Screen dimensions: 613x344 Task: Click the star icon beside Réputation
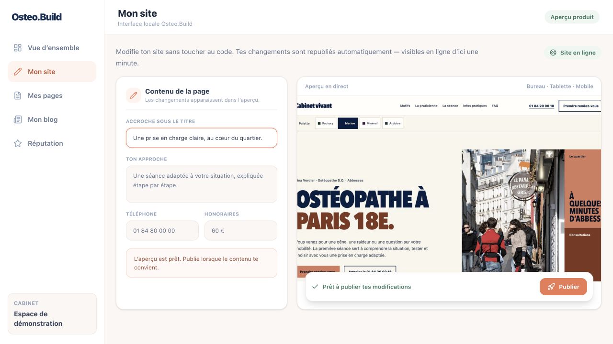pyautogui.click(x=18, y=143)
